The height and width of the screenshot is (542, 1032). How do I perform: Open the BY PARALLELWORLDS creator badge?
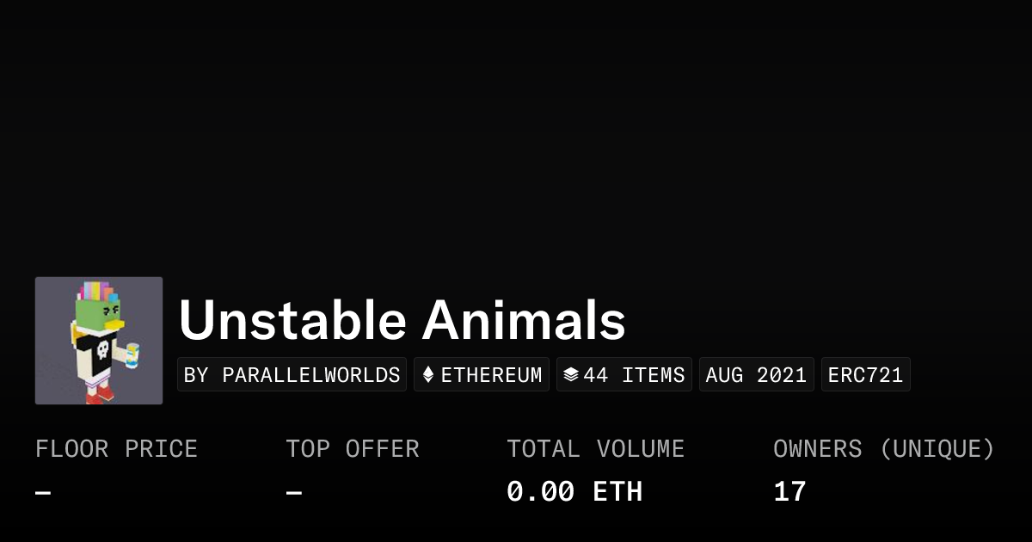coord(292,375)
